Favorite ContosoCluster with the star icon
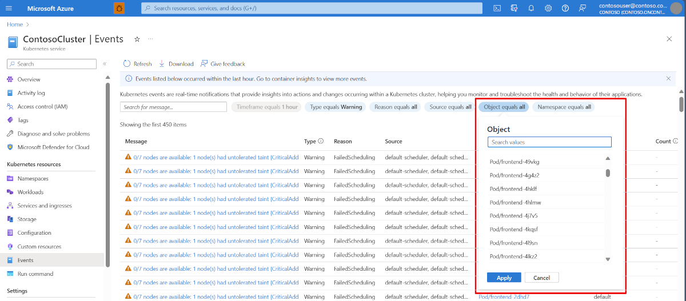 pyautogui.click(x=137, y=39)
